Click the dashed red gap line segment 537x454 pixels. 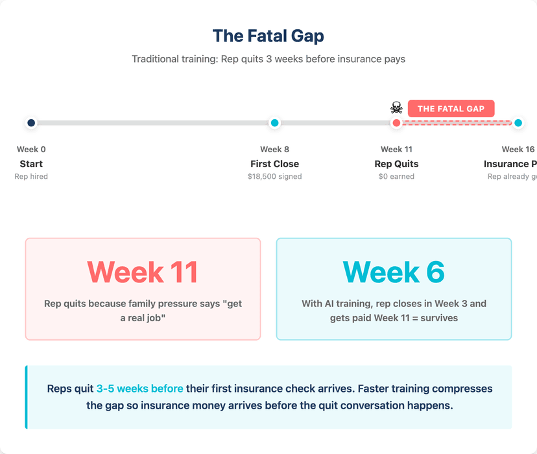coord(457,123)
